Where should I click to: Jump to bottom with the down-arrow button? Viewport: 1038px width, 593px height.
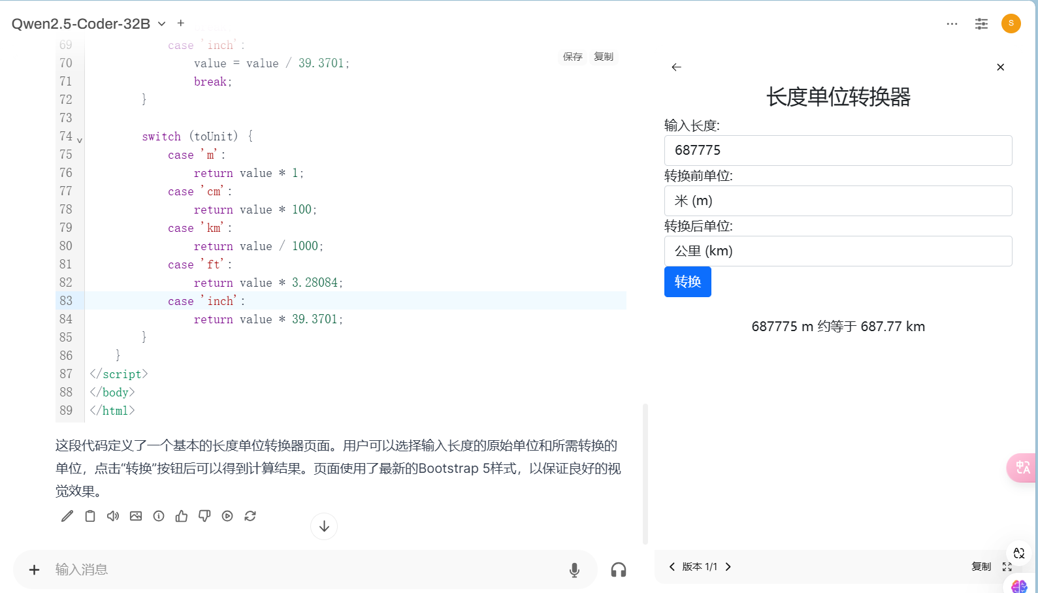tap(324, 526)
